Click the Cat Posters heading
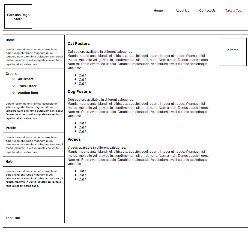 [x=79, y=44]
